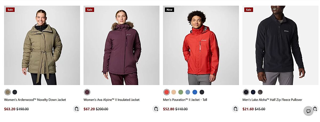Pick dark gray swatch for Lake Aloha Pullover
This screenshot has height=122, width=320.
click(x=260, y=92)
